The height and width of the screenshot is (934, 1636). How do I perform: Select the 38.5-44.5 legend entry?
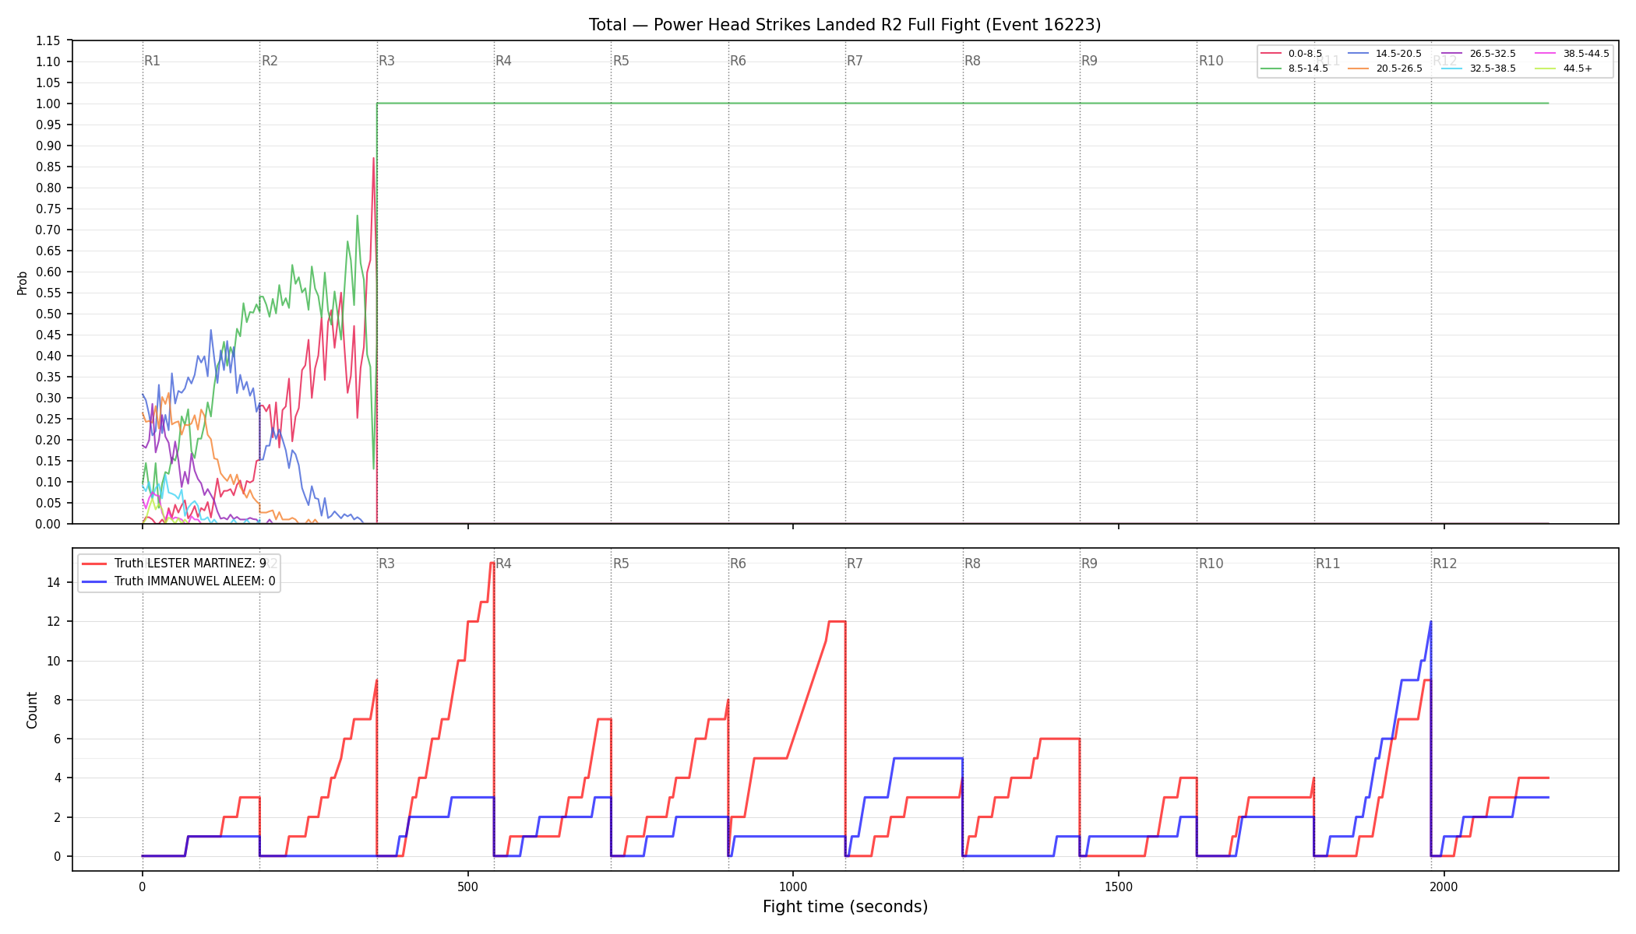pyautogui.click(x=1572, y=54)
